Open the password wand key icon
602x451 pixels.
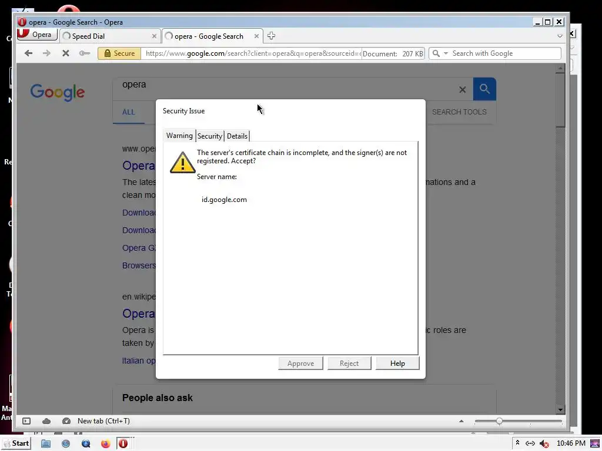pos(85,53)
